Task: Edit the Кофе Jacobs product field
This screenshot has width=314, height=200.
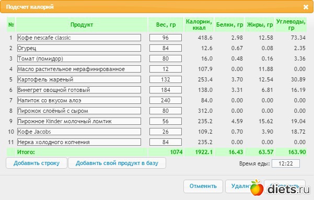Action: [x=79, y=132]
